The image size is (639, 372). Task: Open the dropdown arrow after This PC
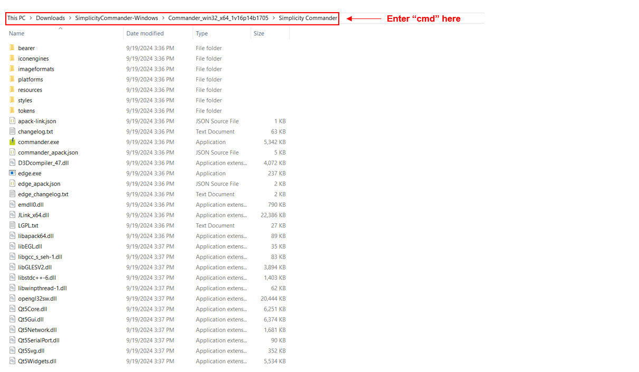(30, 17)
